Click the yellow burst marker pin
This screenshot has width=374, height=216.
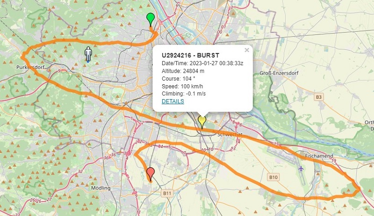[x=202, y=122]
